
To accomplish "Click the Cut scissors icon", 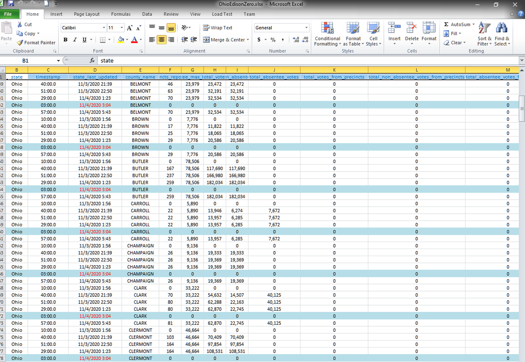I will pyautogui.click(x=20, y=25).
